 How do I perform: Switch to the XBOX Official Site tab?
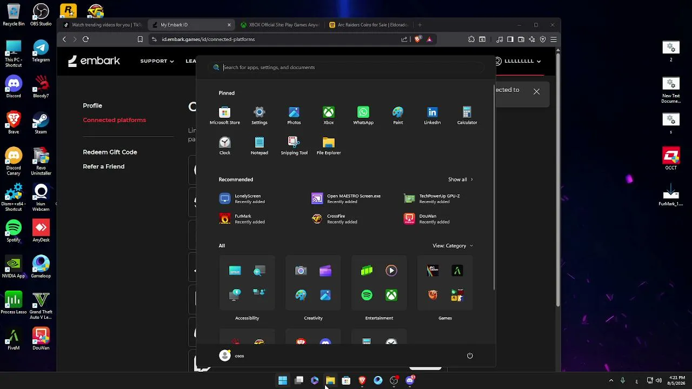coord(280,25)
